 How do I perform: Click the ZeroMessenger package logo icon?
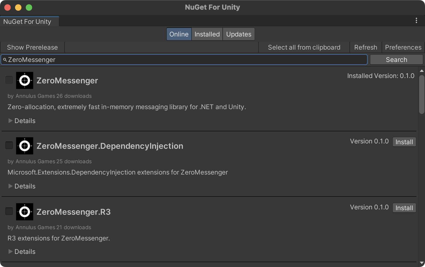coord(25,80)
